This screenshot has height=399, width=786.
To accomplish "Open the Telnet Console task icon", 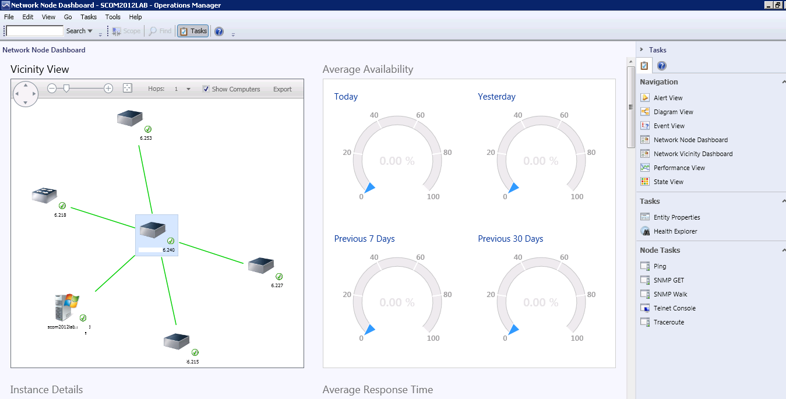I will tap(644, 308).
